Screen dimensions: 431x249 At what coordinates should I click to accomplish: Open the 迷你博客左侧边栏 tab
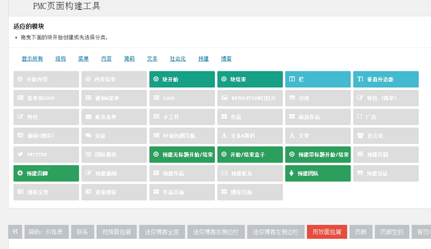pyautogui.click(x=276, y=232)
